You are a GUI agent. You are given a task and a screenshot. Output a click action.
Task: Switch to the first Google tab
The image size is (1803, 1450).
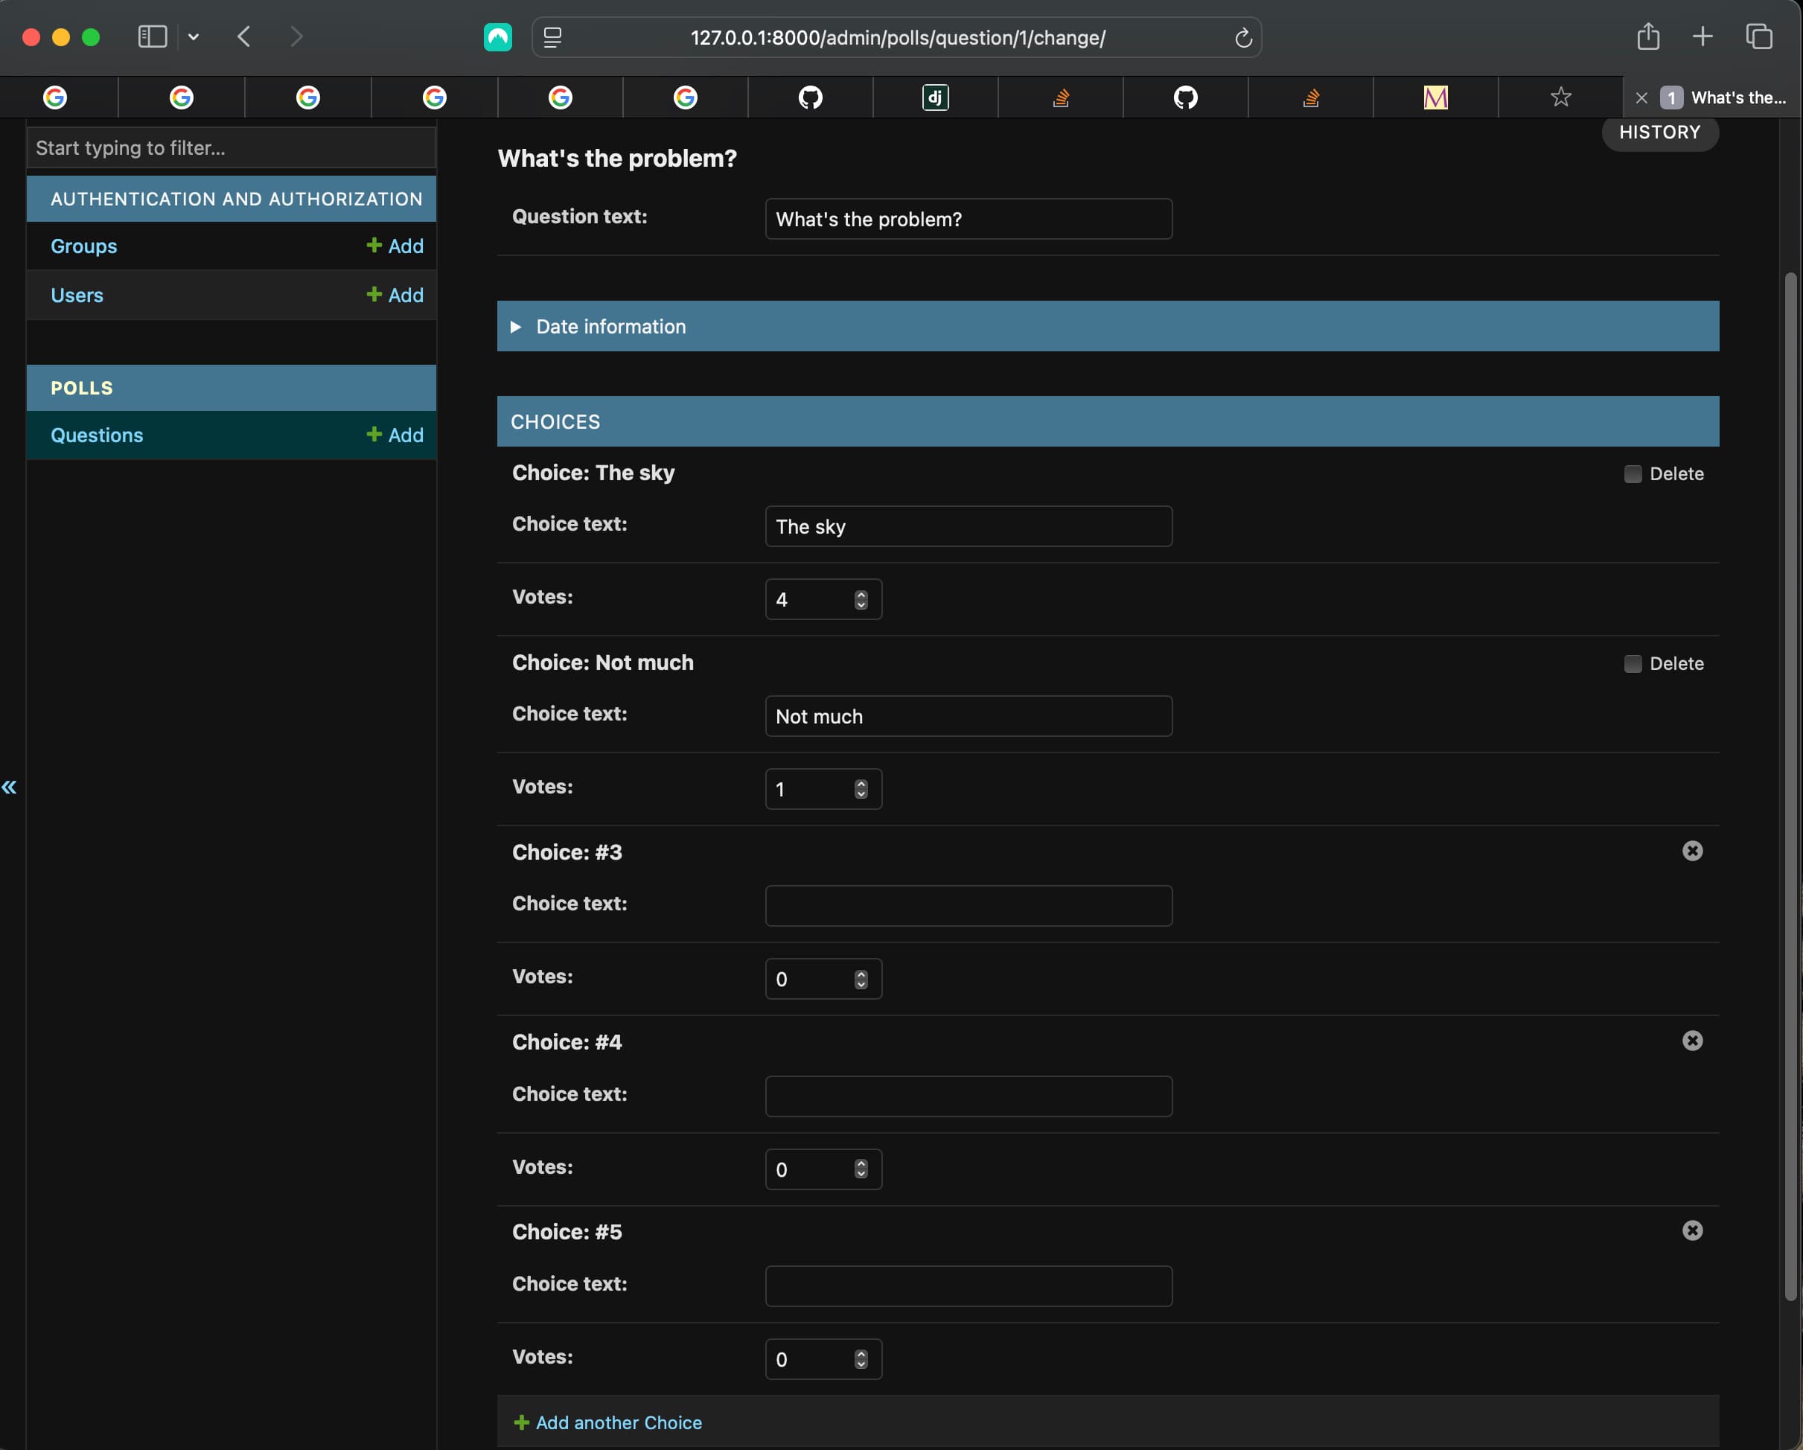click(55, 98)
